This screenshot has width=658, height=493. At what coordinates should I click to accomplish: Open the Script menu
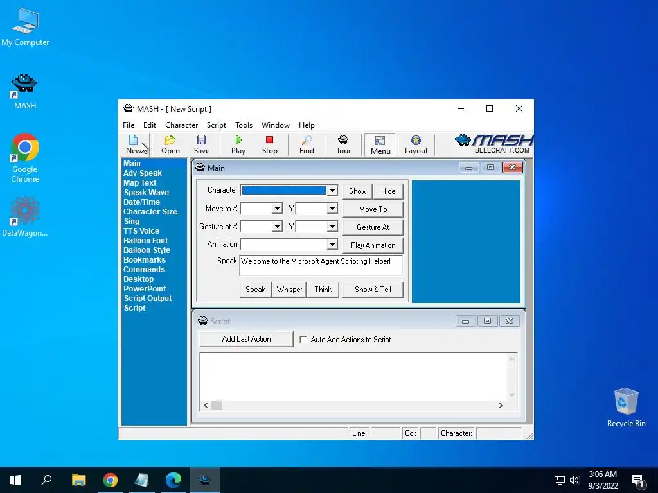click(x=216, y=125)
